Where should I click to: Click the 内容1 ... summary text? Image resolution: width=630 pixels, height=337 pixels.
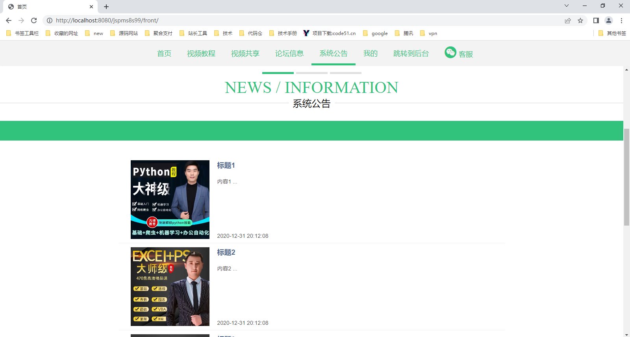(227, 181)
